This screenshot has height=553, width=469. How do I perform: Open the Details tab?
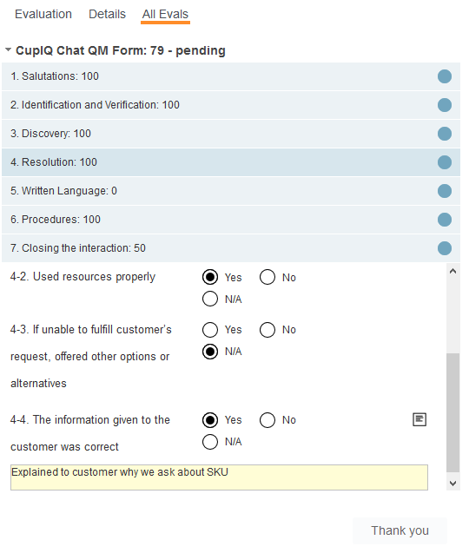point(107,14)
